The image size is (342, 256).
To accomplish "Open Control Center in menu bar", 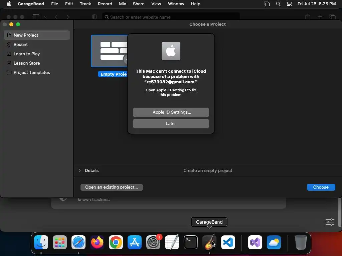I will [289, 4].
